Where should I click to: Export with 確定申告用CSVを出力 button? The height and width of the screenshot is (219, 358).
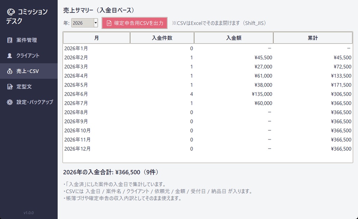point(135,23)
